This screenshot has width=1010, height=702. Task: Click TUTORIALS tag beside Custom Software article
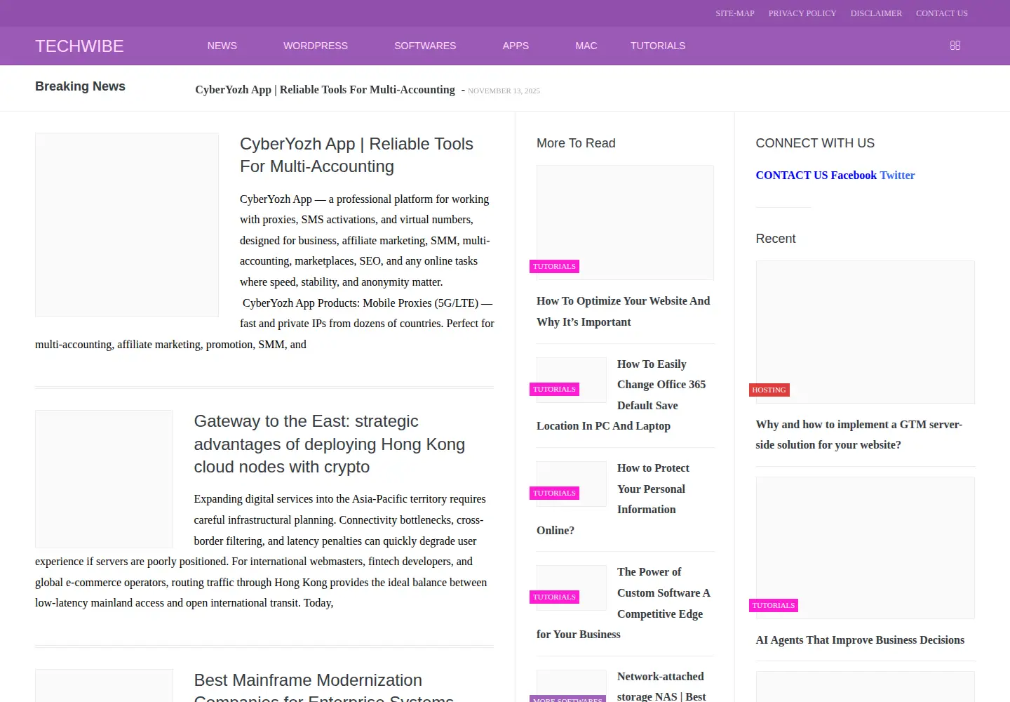(x=554, y=597)
